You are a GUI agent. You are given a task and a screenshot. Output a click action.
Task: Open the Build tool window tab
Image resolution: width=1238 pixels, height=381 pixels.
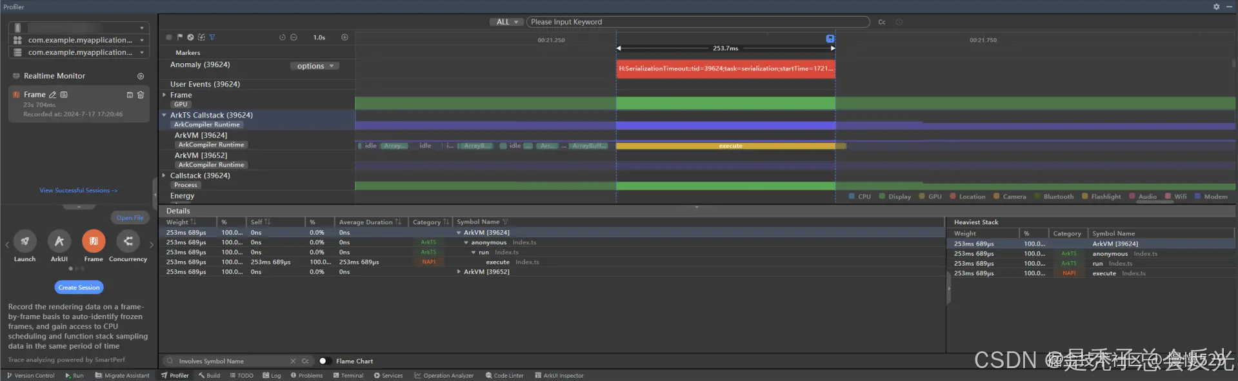point(209,375)
